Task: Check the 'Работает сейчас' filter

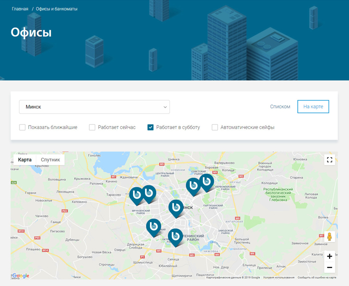Action: 92,128
